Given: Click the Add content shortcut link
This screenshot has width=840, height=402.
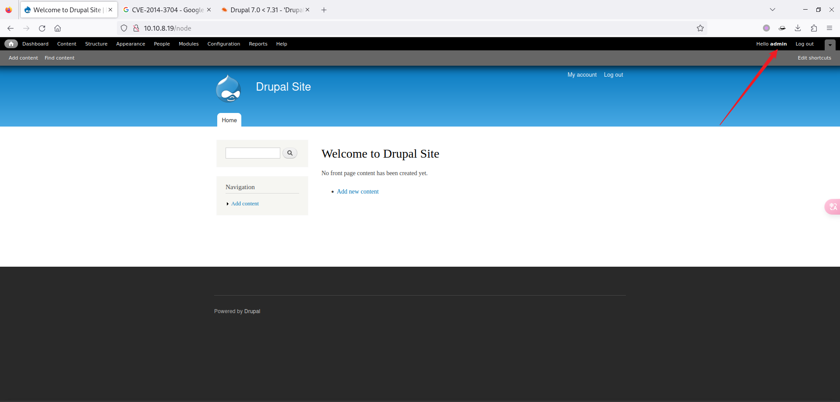Looking at the screenshot, I should [23, 58].
